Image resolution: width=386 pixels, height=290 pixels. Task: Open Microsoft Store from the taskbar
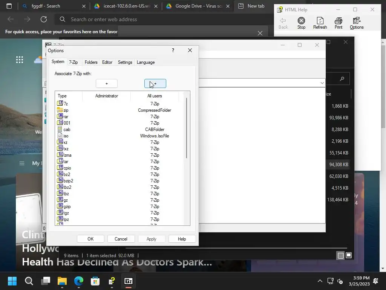pyautogui.click(x=95, y=281)
